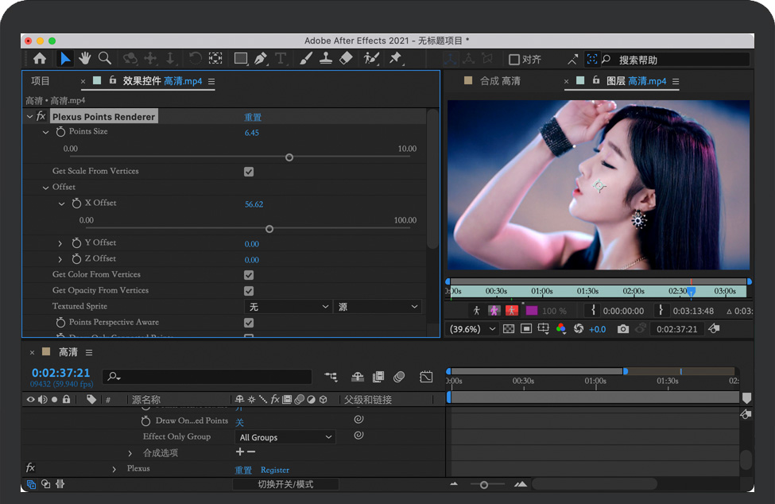Select the Clone Stamp tool
This screenshot has width=775, height=504.
point(326,58)
